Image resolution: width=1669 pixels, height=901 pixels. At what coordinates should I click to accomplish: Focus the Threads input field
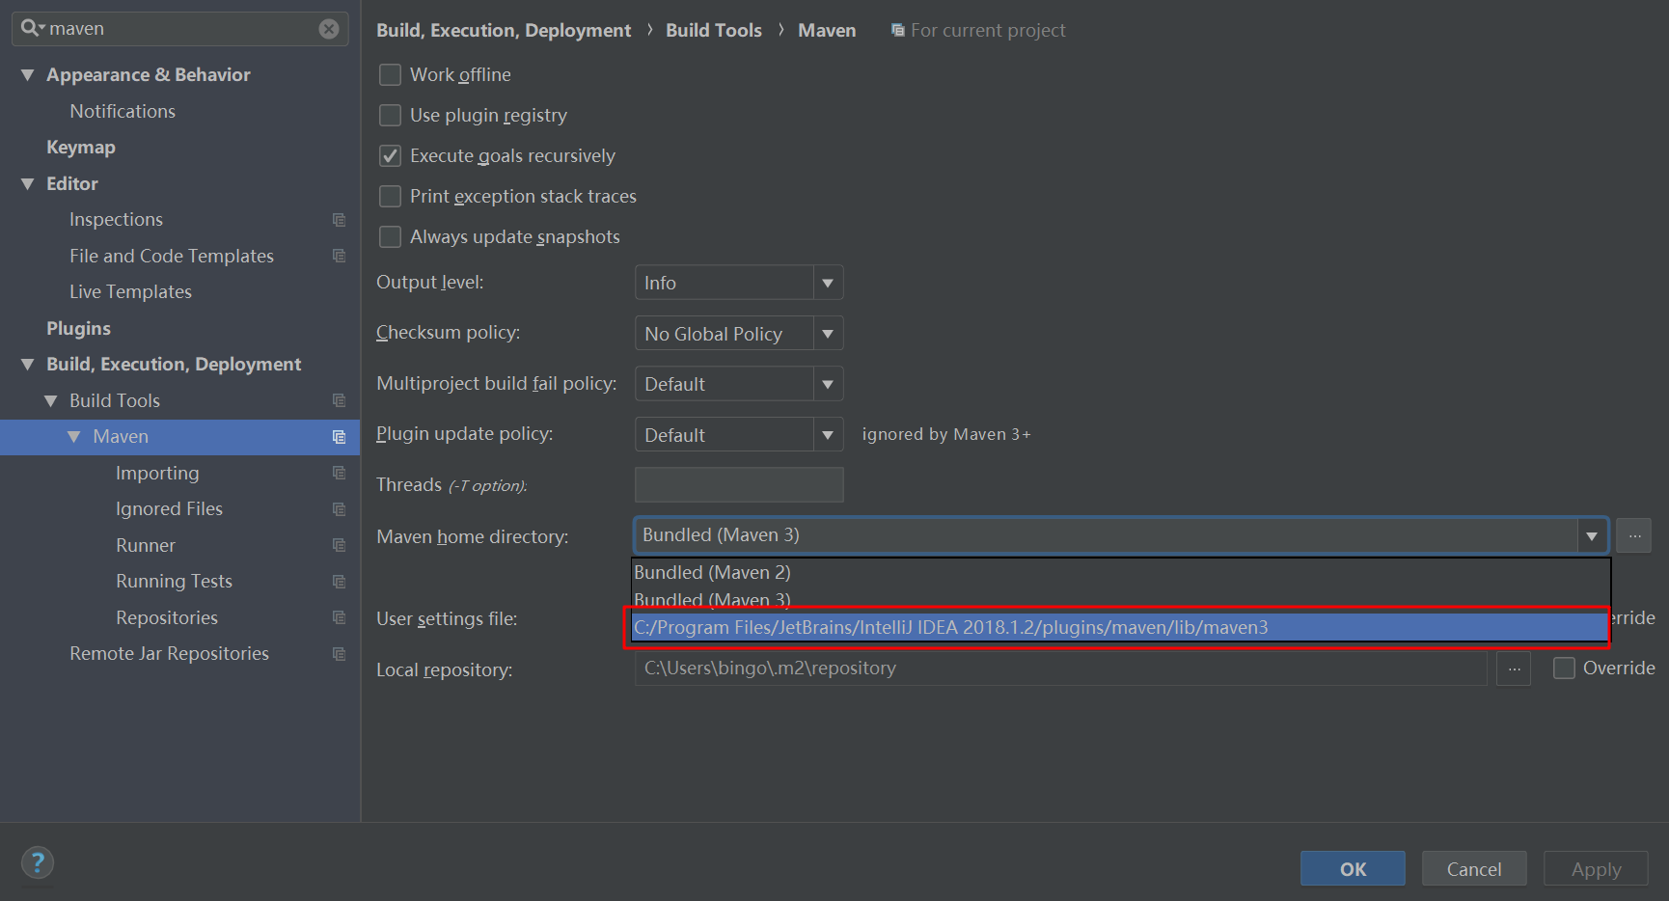[739, 485]
